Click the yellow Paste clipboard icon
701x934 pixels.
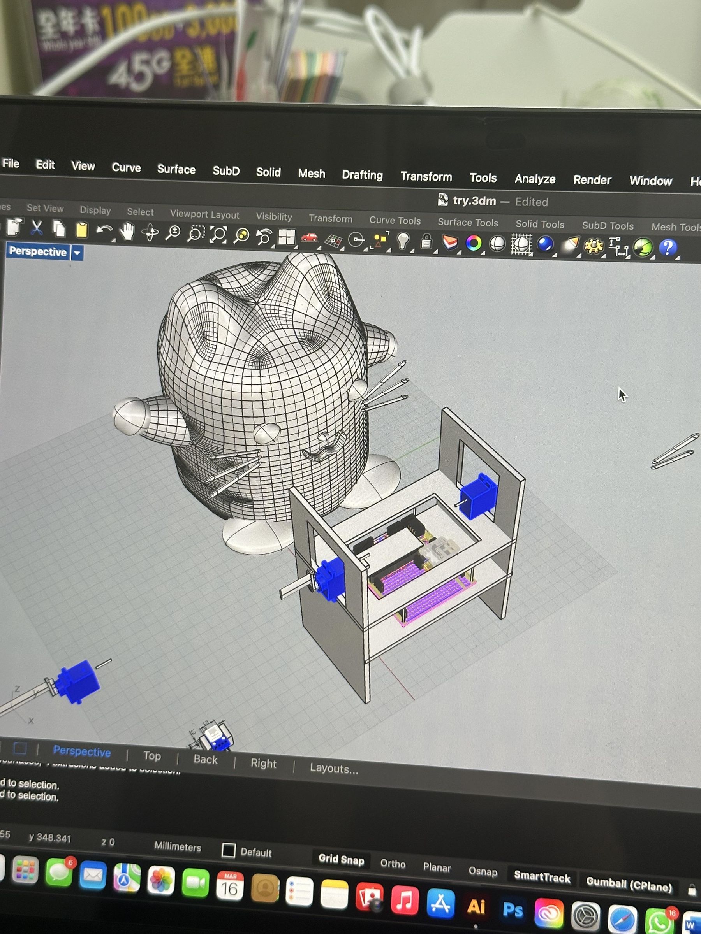pyautogui.click(x=81, y=230)
